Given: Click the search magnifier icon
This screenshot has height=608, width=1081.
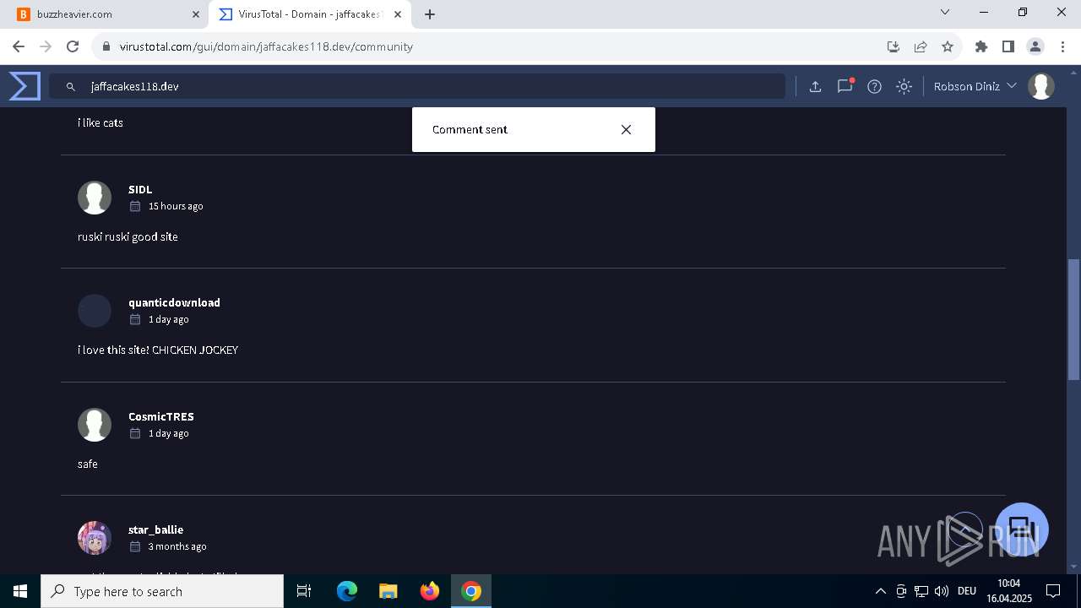Looking at the screenshot, I should click(71, 87).
